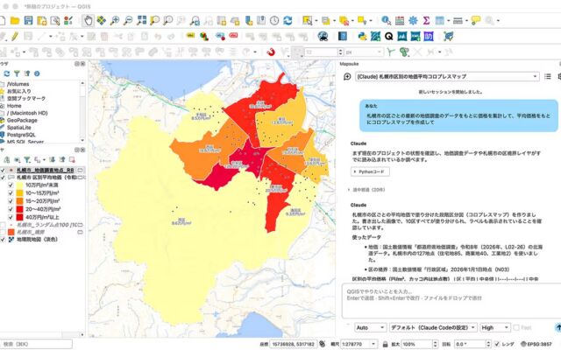
Task: Select SpatiaLite in the browser panel
Action: [18, 128]
